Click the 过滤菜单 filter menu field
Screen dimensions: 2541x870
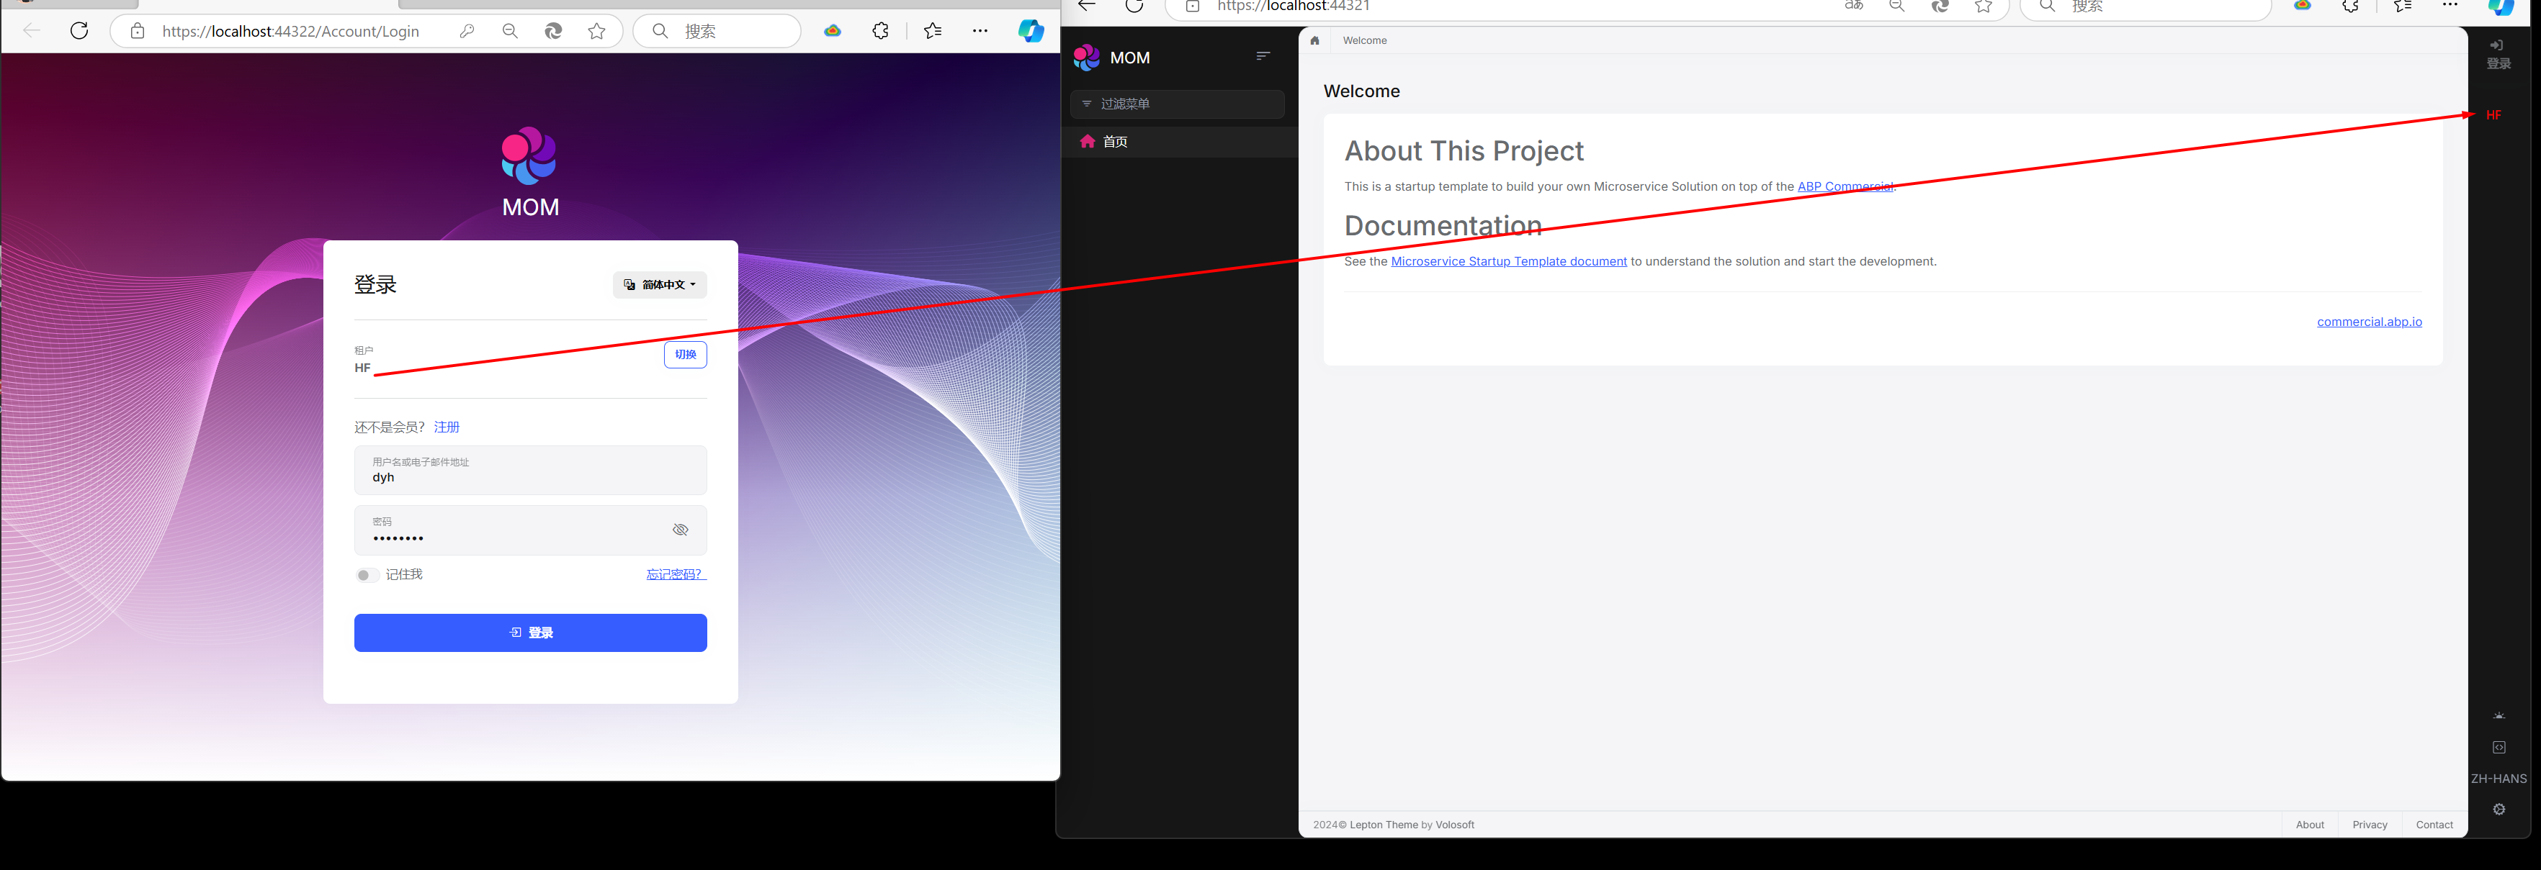point(1177,104)
